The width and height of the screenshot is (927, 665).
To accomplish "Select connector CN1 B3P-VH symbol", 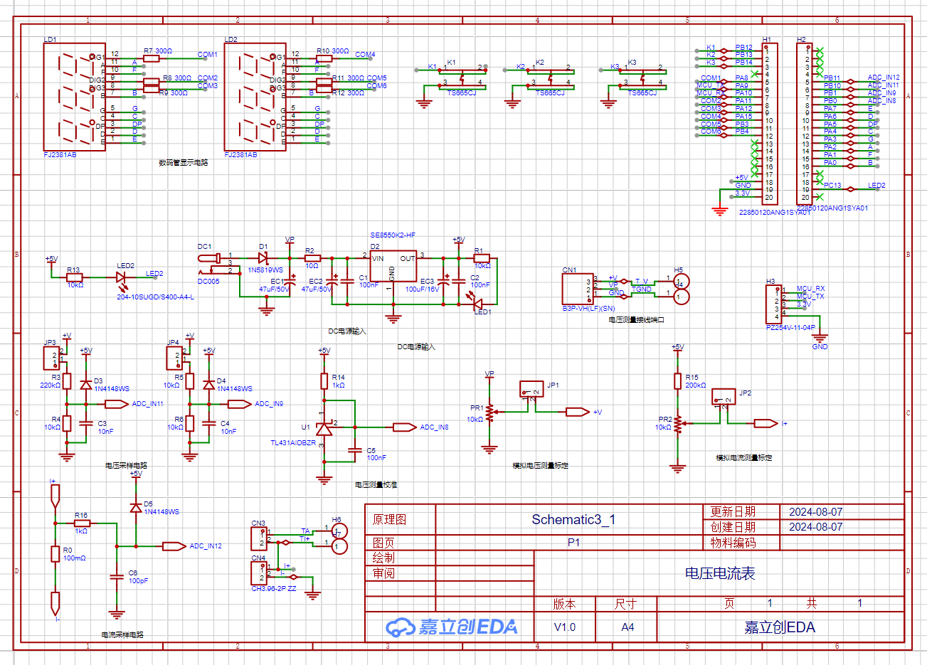I will pyautogui.click(x=577, y=289).
